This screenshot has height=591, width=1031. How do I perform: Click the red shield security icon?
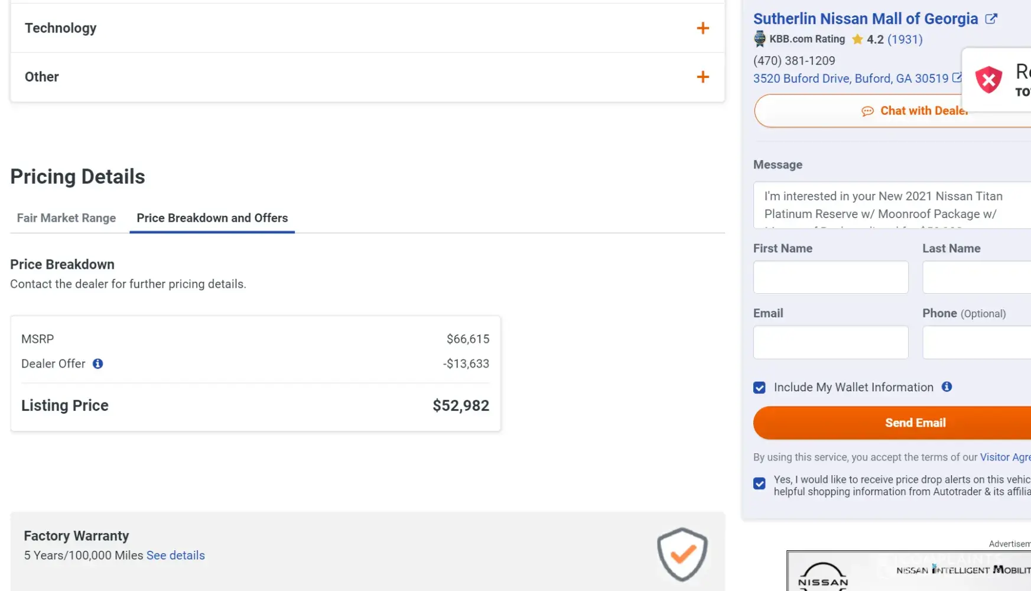point(988,80)
